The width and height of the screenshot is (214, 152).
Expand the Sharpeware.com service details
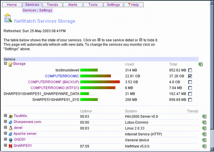pyautogui.click(x=5, y=122)
